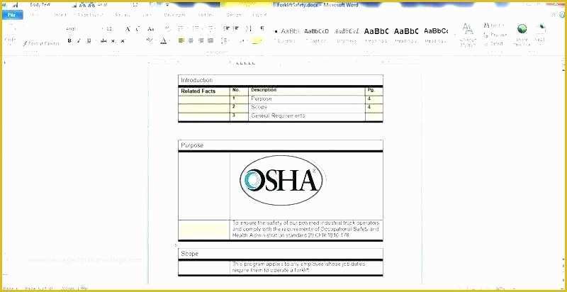
Task: Click the Sort icon
Action: 249,28
